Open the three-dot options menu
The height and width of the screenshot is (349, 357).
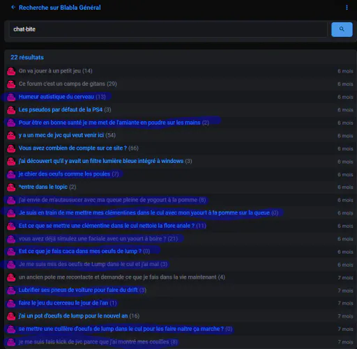[347, 8]
